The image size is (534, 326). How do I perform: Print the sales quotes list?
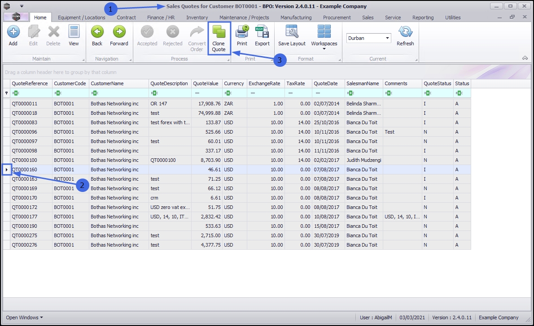[242, 36]
